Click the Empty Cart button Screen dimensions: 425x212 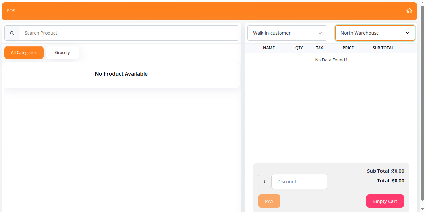tap(385, 201)
